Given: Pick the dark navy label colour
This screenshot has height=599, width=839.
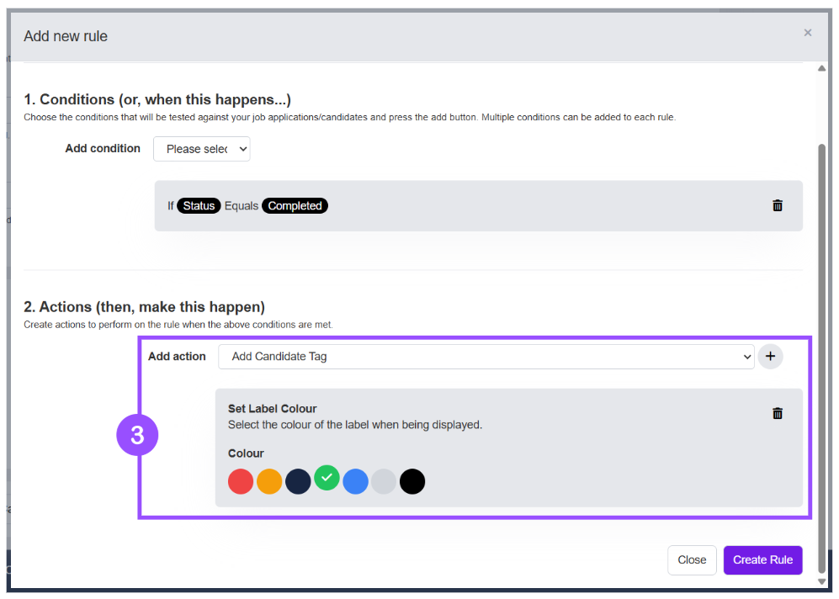Looking at the screenshot, I should pyautogui.click(x=298, y=481).
